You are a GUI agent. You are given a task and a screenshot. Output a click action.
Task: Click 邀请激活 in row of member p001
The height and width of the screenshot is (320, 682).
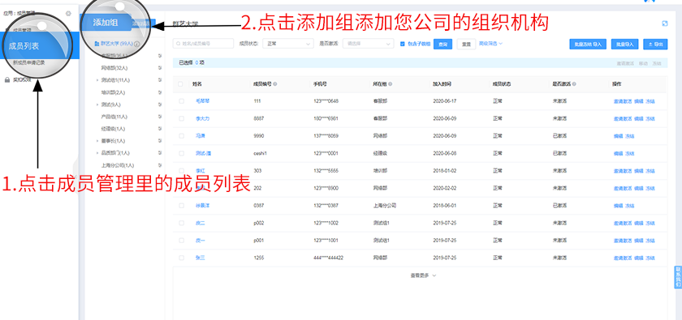[x=623, y=240]
